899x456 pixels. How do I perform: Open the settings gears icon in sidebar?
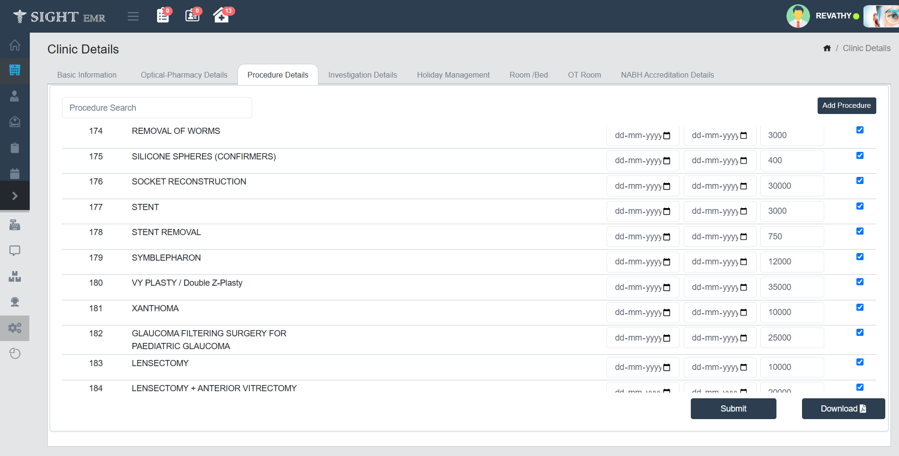tap(15, 328)
